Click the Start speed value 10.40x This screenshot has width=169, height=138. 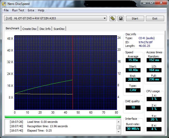pyautogui.click(x=133, y=70)
